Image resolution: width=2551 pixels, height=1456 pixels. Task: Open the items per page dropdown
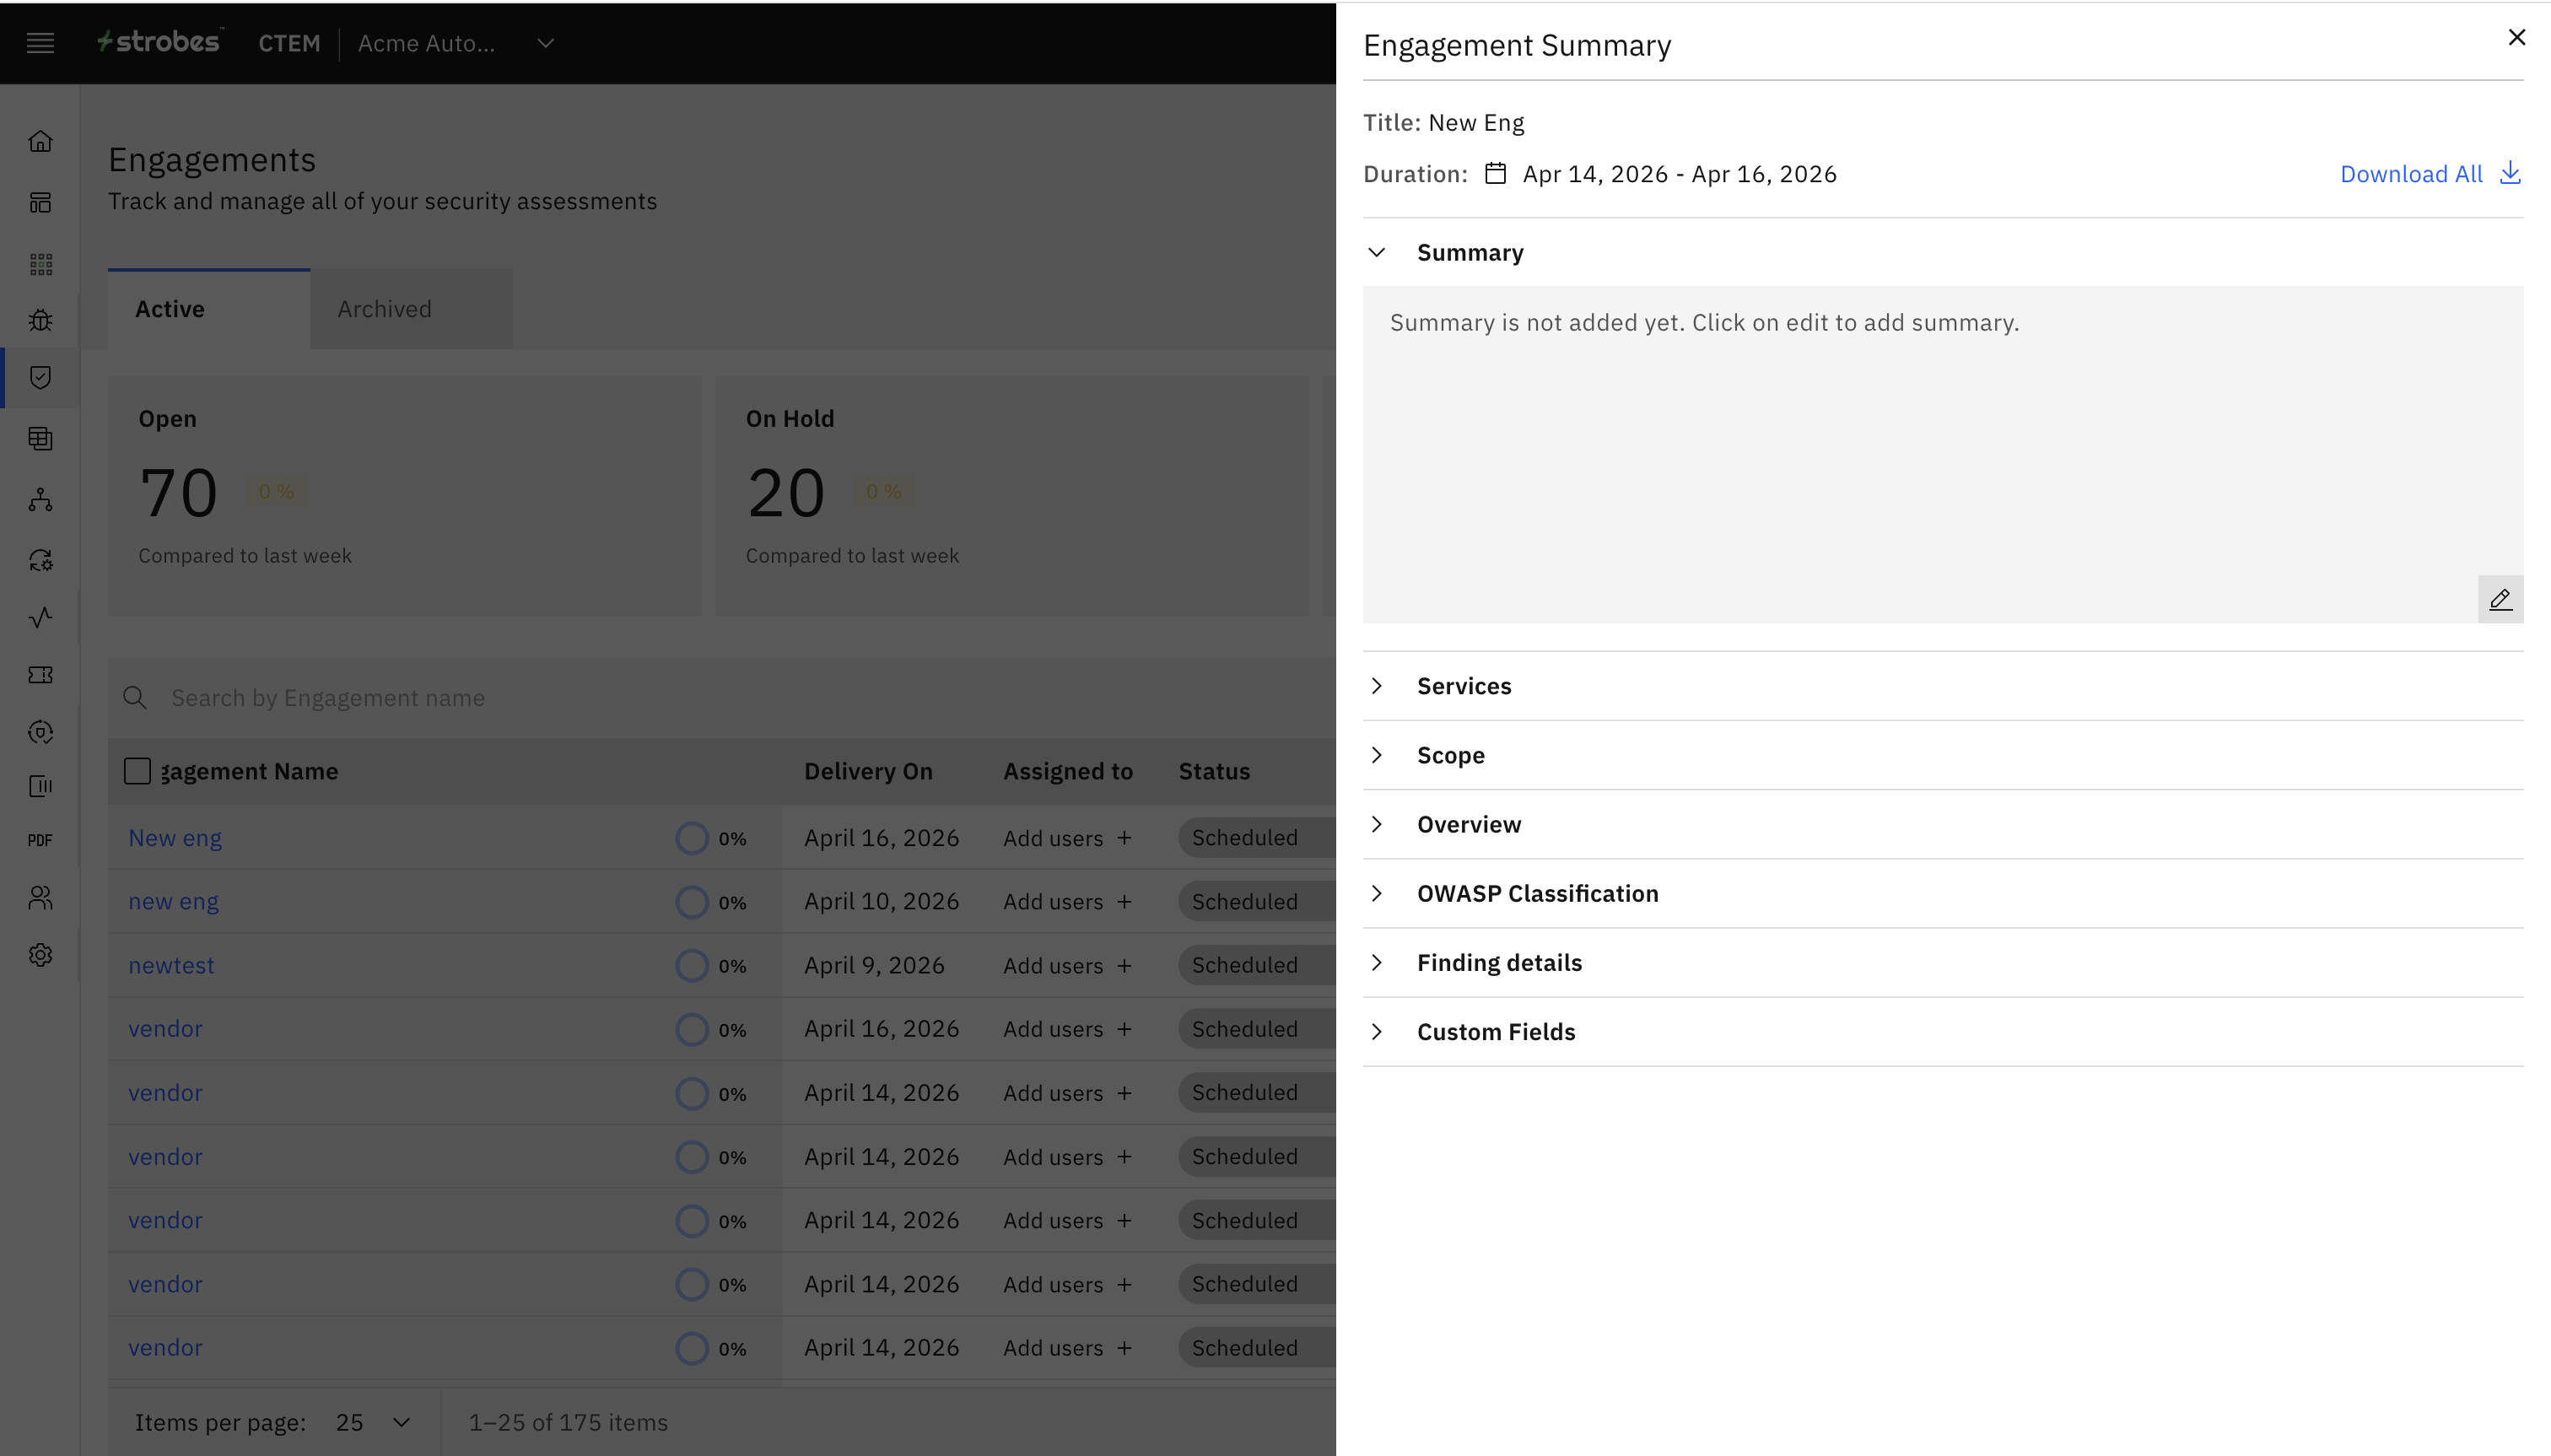374,1422
